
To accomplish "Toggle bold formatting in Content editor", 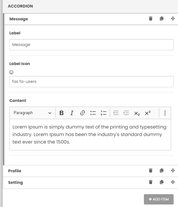I will [x=62, y=113].
